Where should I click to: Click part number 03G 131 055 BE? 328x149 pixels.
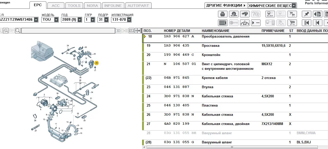[x=180, y=133]
